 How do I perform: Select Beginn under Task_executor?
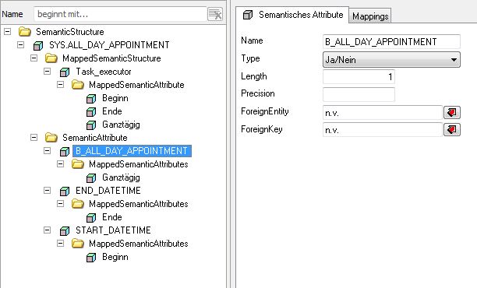(x=115, y=98)
